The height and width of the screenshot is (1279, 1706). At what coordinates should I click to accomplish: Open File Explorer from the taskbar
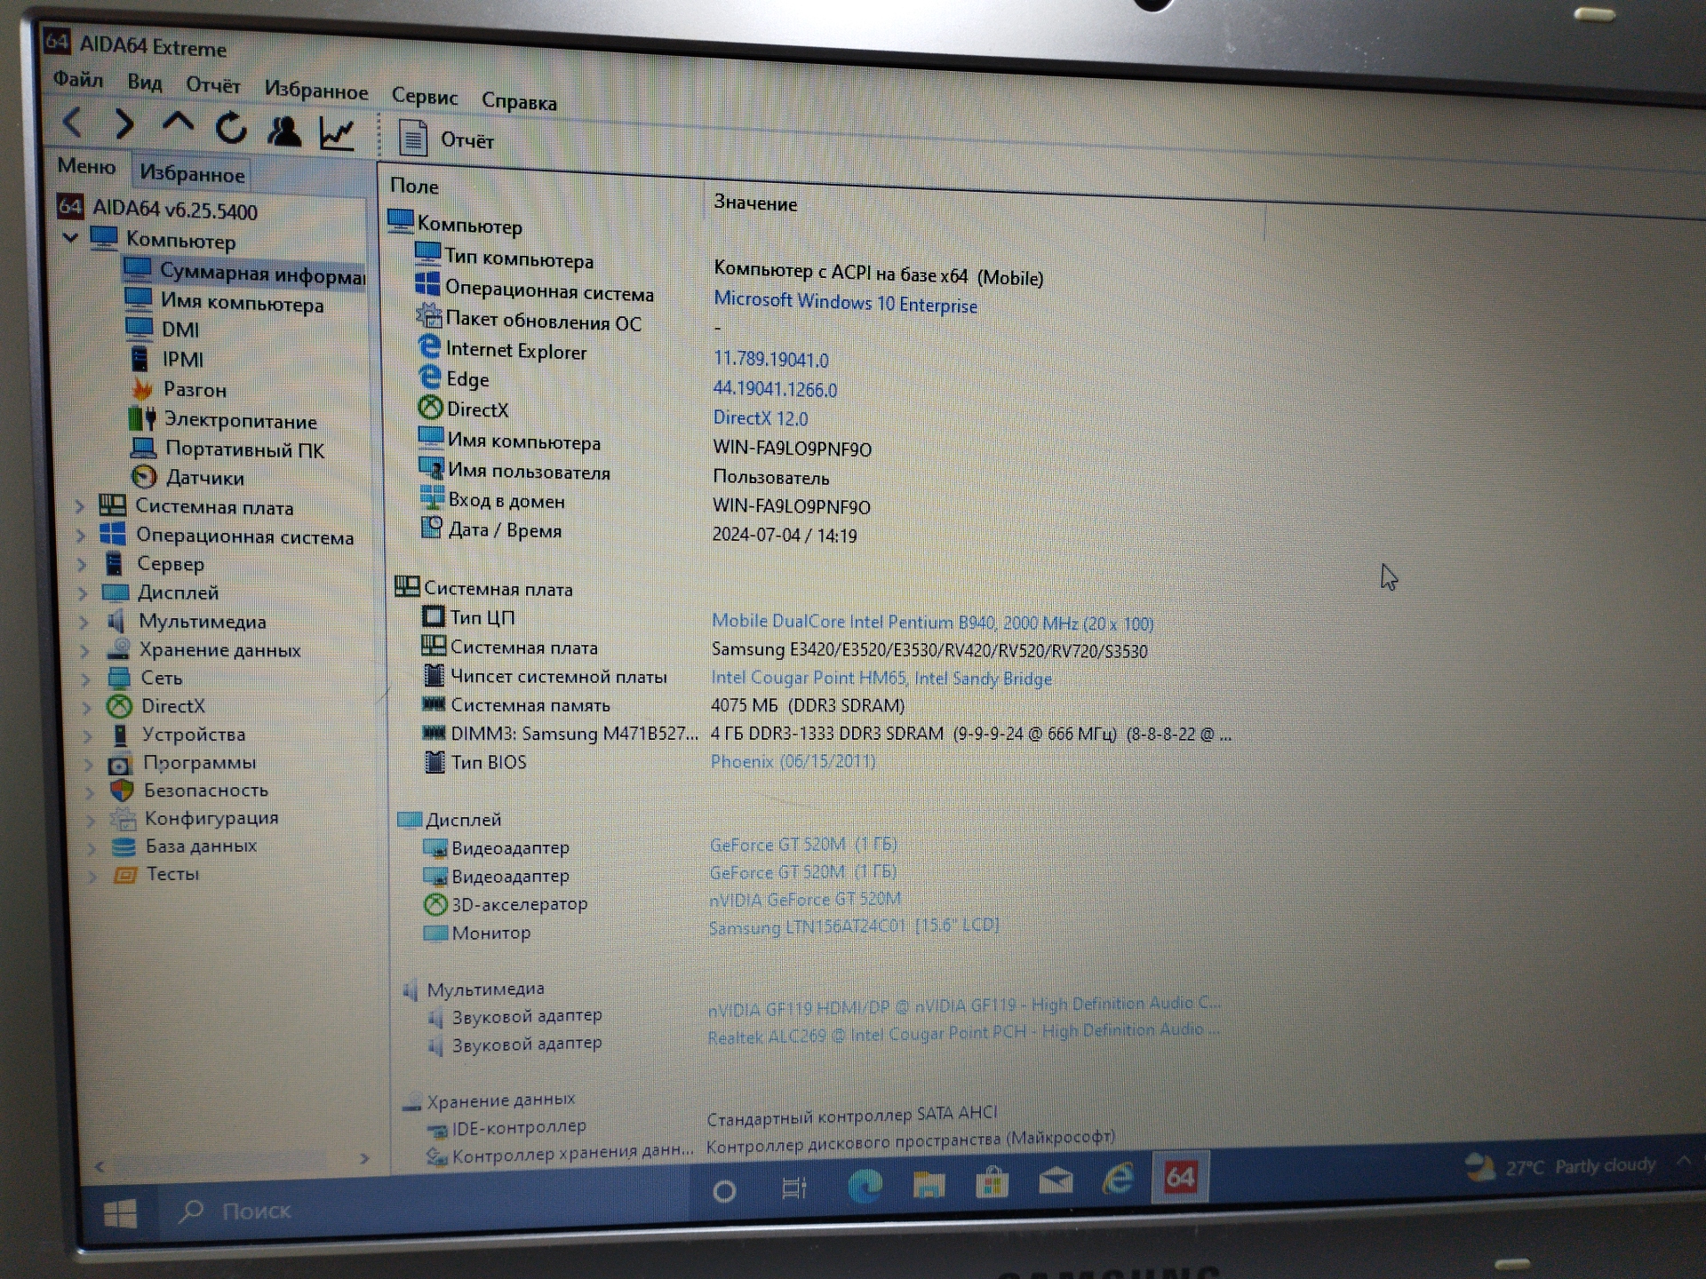point(929,1184)
